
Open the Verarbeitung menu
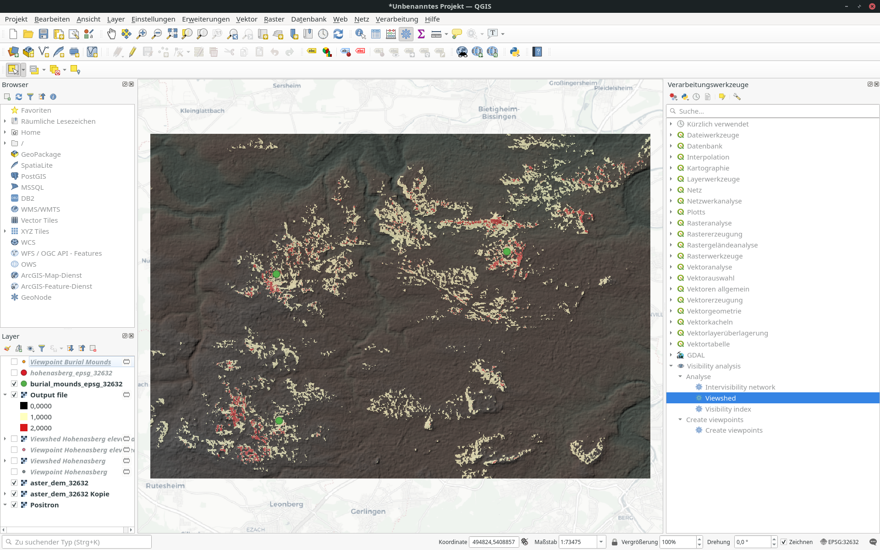click(397, 19)
